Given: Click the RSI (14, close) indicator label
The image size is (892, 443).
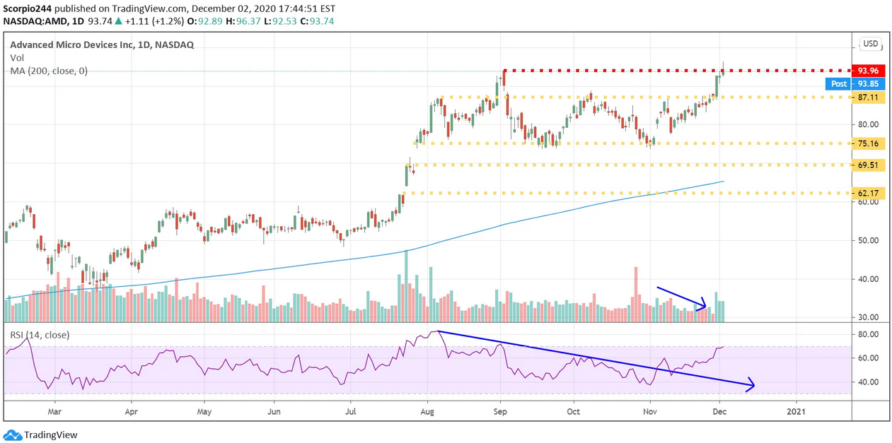Looking at the screenshot, I should click(40, 334).
